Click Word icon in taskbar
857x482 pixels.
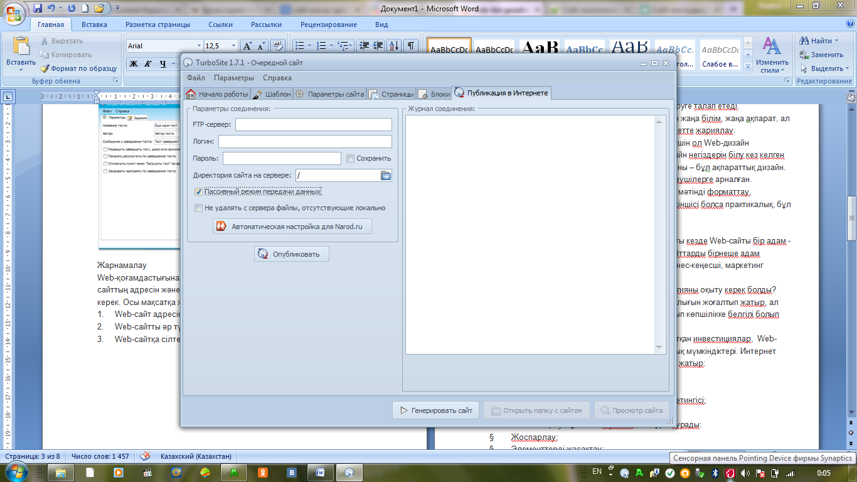coord(321,472)
